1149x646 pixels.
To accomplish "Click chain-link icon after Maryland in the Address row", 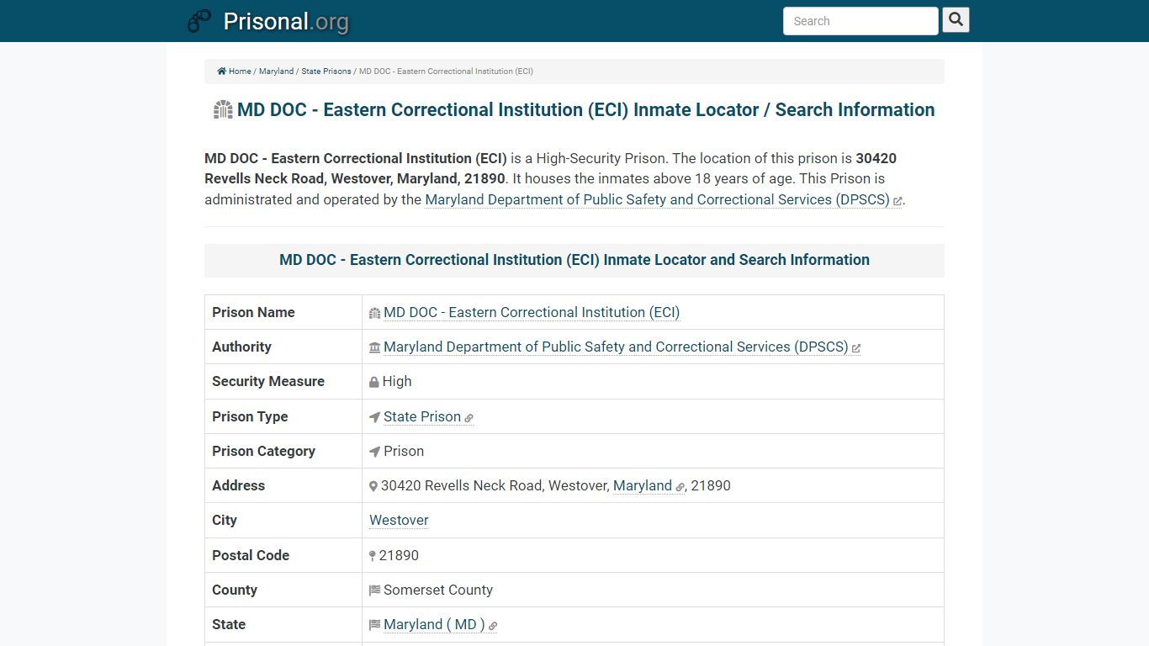I will (680, 487).
